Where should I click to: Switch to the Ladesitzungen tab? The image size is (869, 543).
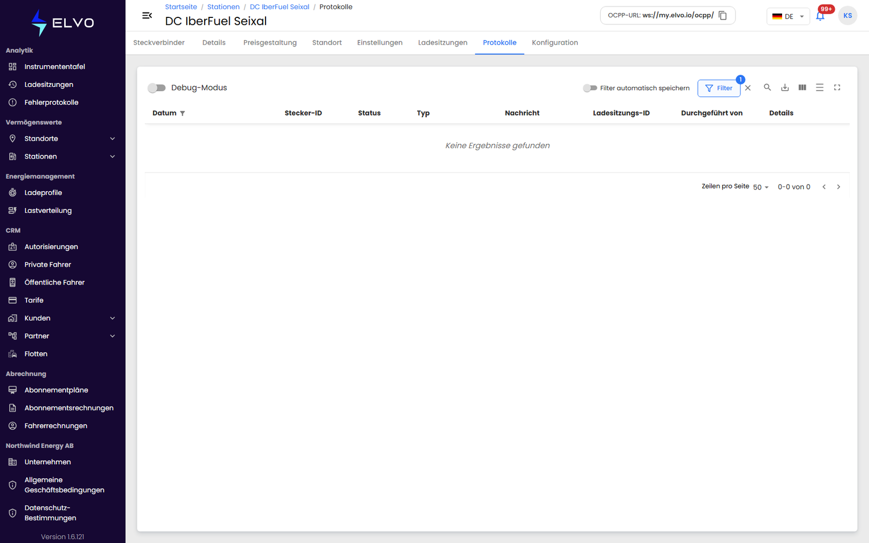[x=443, y=43]
